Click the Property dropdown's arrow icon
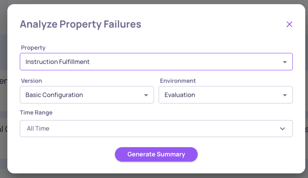This screenshot has height=178, width=308. [x=285, y=62]
